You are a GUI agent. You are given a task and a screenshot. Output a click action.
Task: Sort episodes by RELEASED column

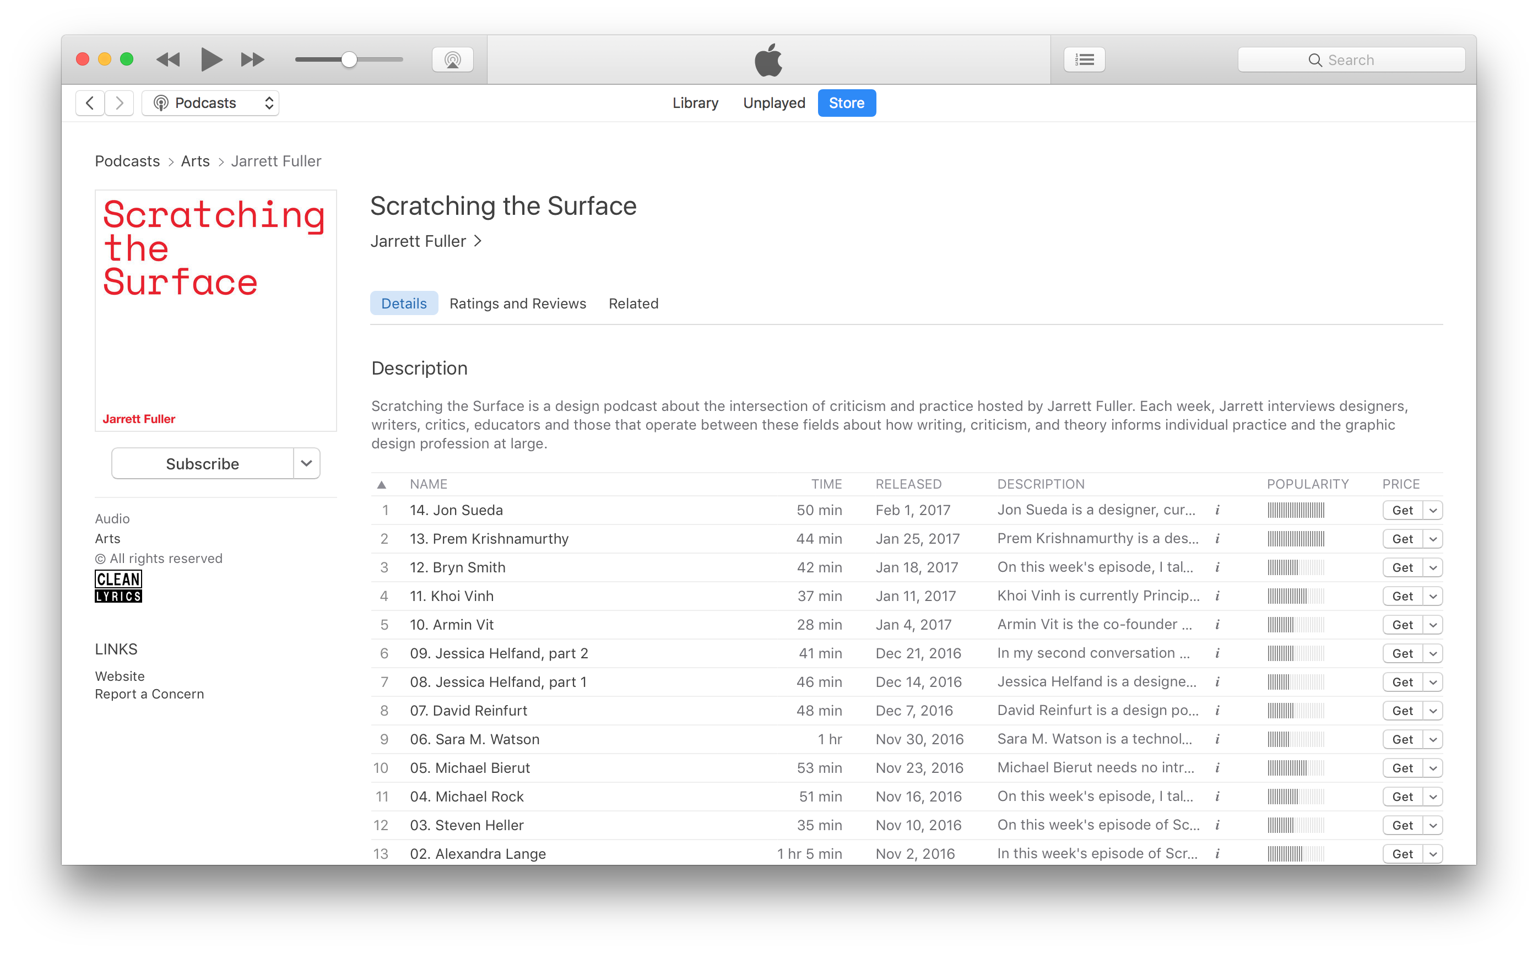[908, 484]
